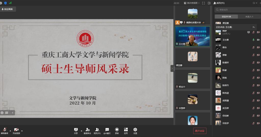This screenshot has height=137, width=261.
Task: Click the 锁定画面 pin button
Action: (7, 9)
